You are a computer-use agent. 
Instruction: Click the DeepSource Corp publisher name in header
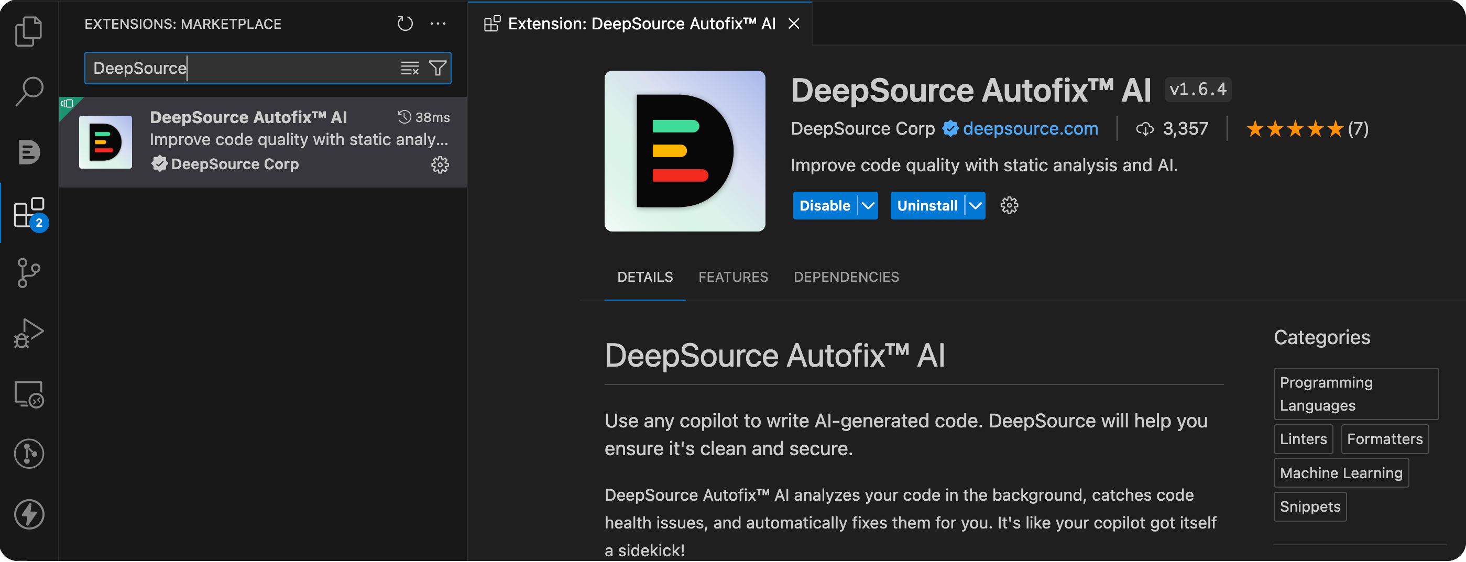pos(863,128)
